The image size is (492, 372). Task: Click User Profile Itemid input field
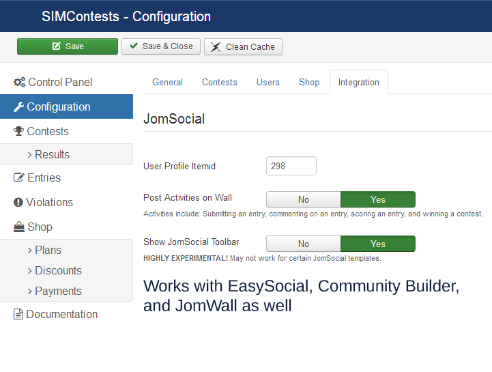[291, 166]
